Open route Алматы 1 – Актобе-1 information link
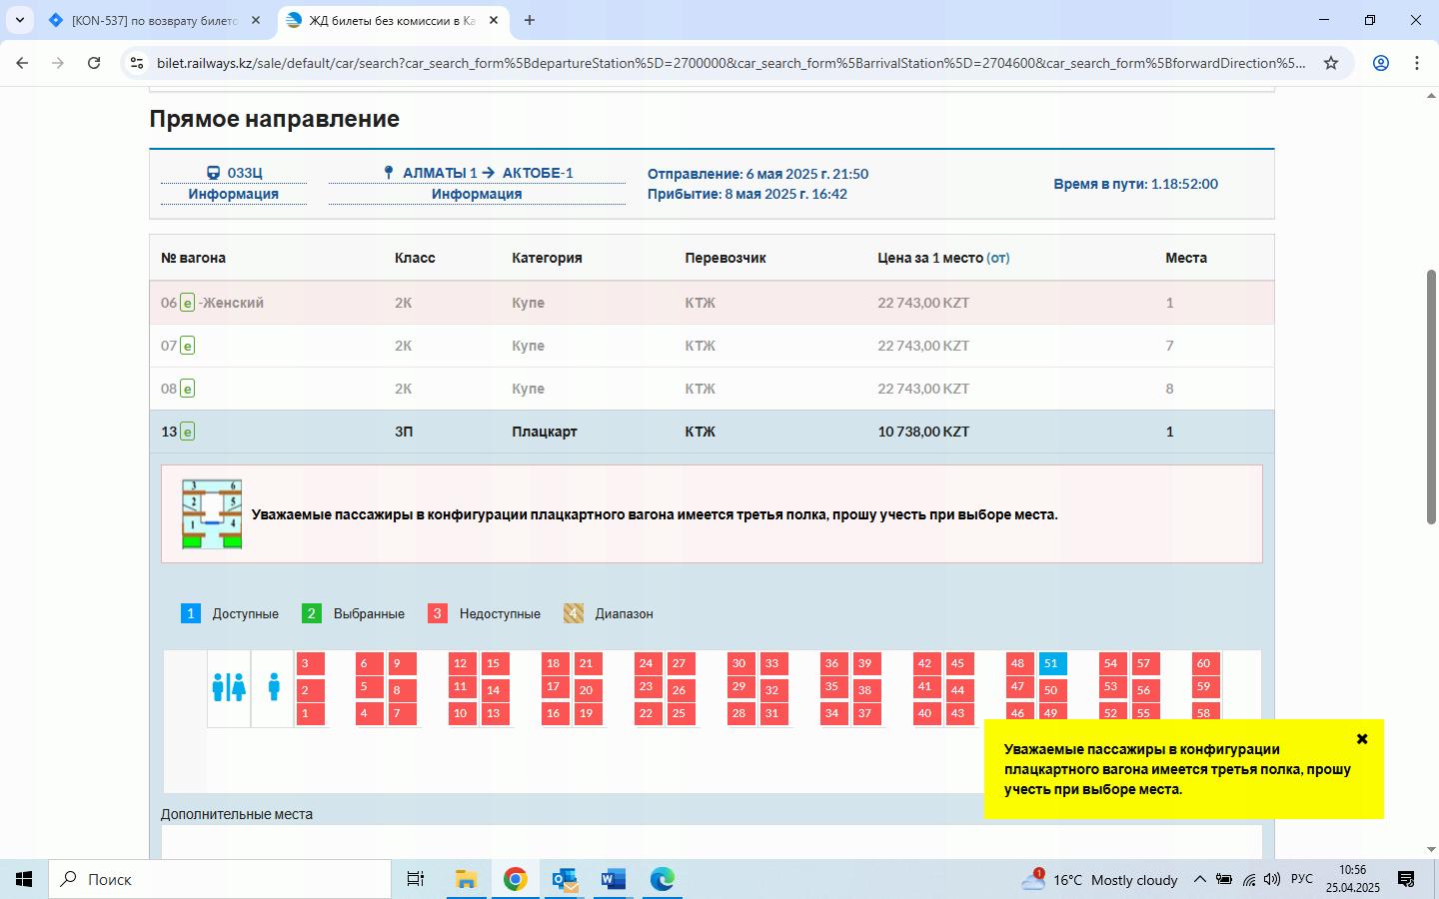 click(476, 194)
